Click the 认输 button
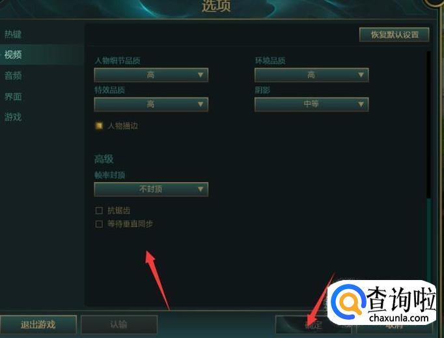This screenshot has width=444, height=338. (x=119, y=324)
